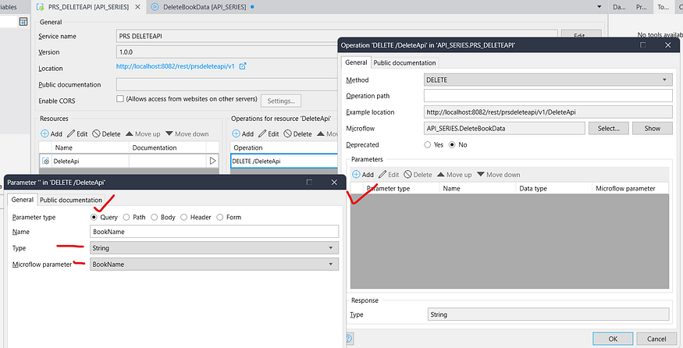Enable the CORS checkbox

120,100
